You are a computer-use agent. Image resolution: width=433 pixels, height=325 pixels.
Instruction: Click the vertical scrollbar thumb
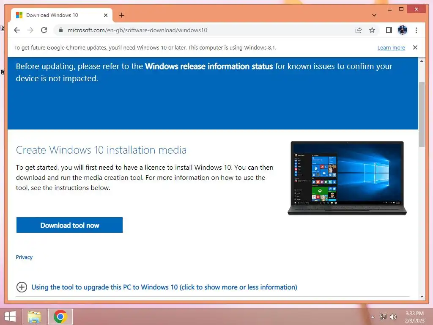tap(422, 114)
